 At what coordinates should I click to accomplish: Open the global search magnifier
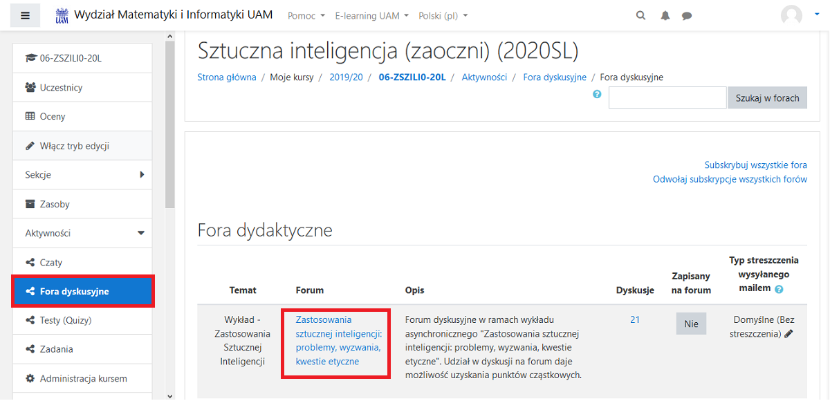click(x=640, y=15)
